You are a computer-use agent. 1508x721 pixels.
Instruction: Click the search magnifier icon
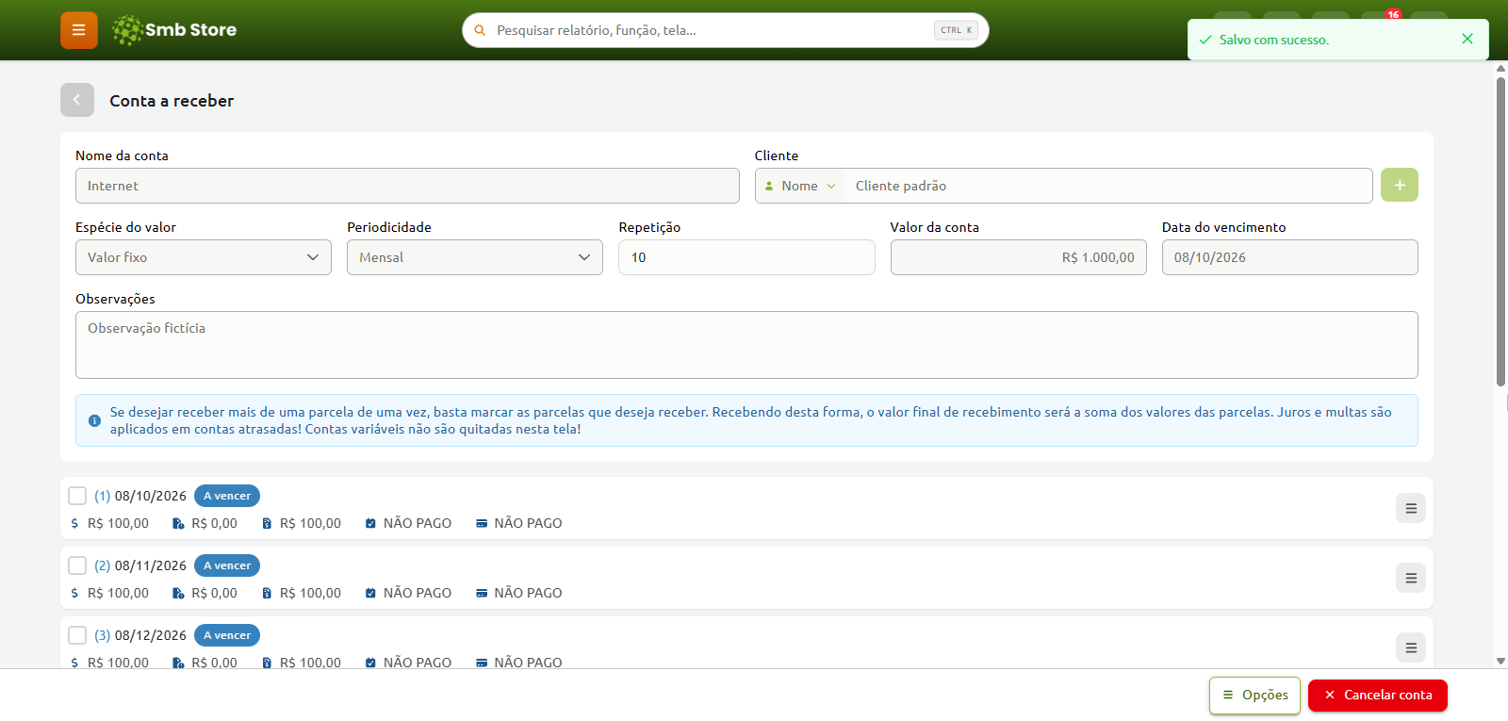pos(480,30)
